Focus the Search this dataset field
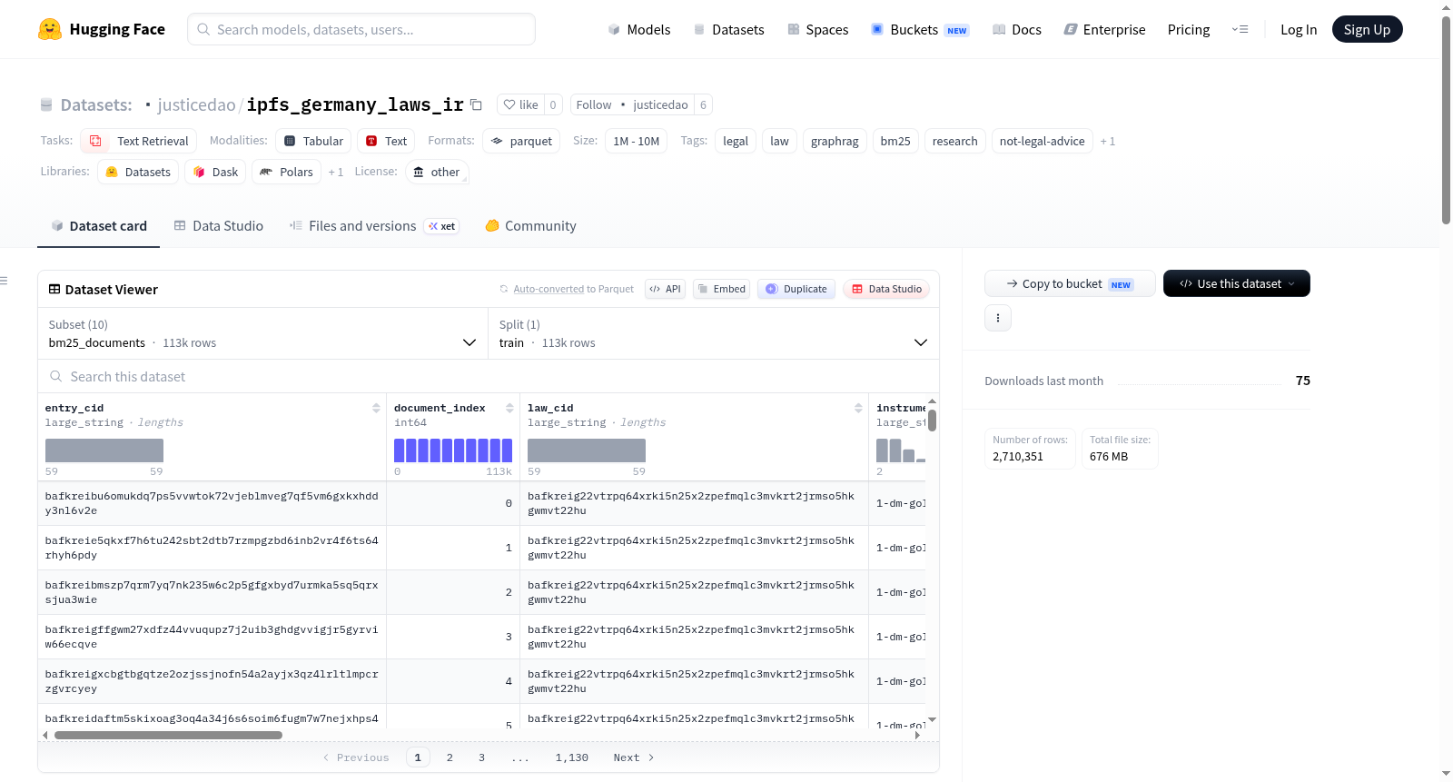Viewport: 1453px width, 782px height. click(489, 376)
